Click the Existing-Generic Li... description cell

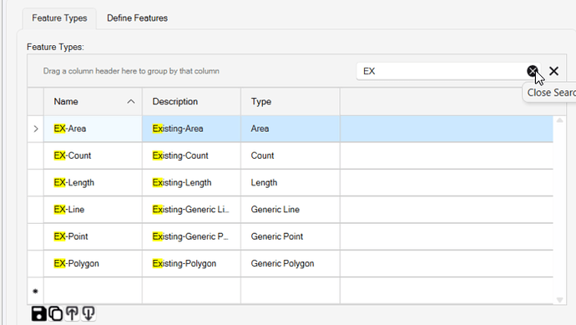tap(191, 210)
